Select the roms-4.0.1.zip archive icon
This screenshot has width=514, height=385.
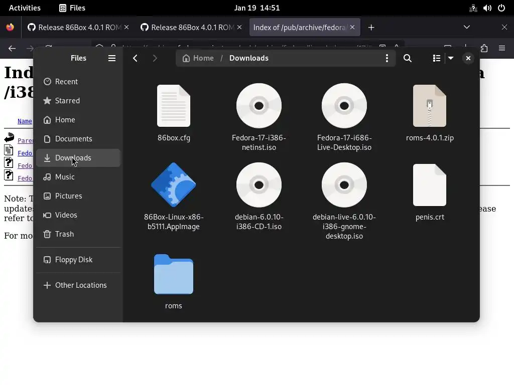pyautogui.click(x=430, y=106)
